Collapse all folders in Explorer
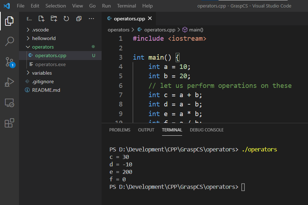Image resolution: width=308 pixels, height=205 pixels. click(79, 19)
